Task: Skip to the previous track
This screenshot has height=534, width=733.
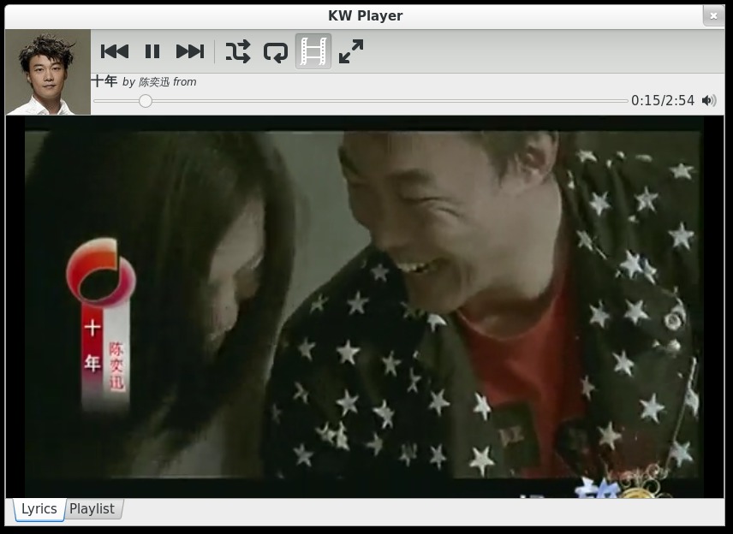Action: pos(115,51)
